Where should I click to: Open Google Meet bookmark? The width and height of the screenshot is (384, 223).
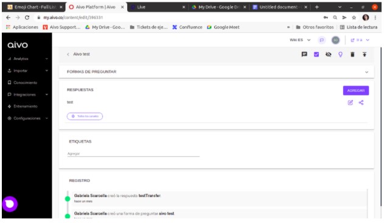(x=223, y=27)
